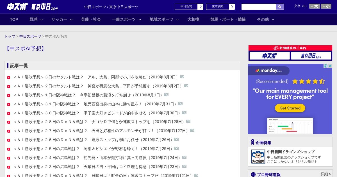Open 競馬・ボート・競輪 section
The image size is (337, 177).
228,19
